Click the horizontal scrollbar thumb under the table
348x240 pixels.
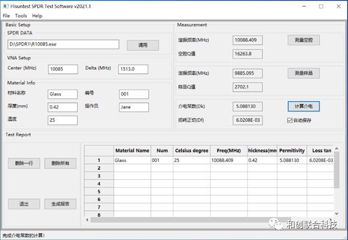click(191, 220)
